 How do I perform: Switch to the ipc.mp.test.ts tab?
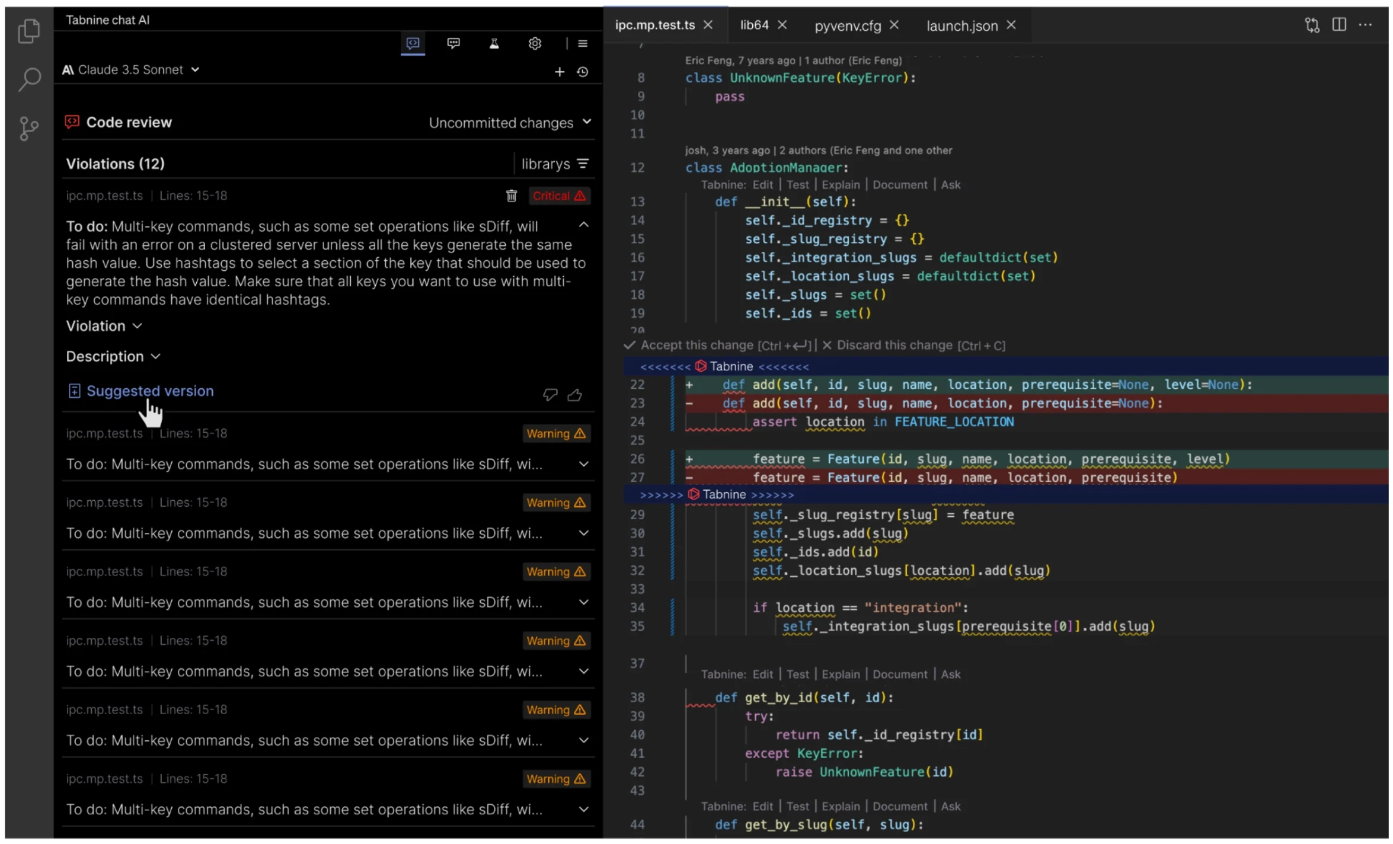click(x=654, y=25)
